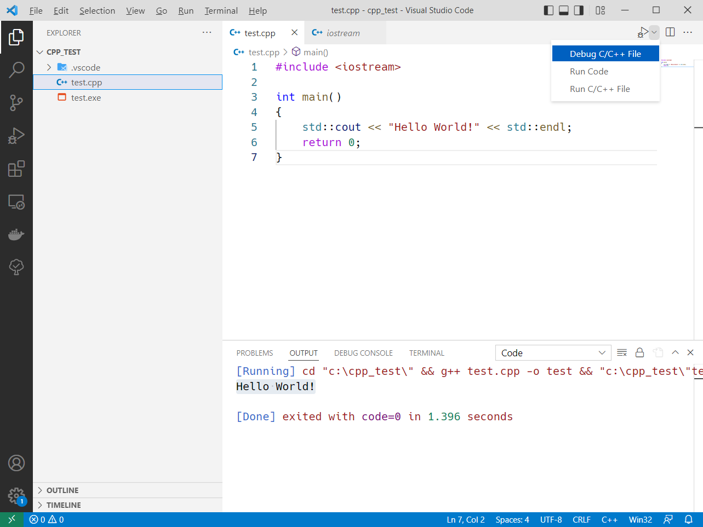This screenshot has width=703, height=527.
Task: Expand the OUTLINE section
Action: click(128, 490)
